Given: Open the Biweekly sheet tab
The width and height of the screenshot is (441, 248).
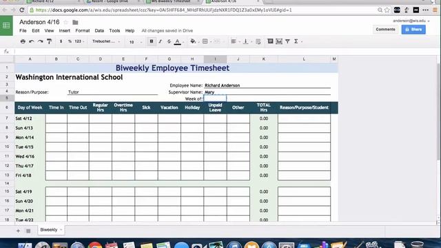Looking at the screenshot, I should (x=49, y=229).
